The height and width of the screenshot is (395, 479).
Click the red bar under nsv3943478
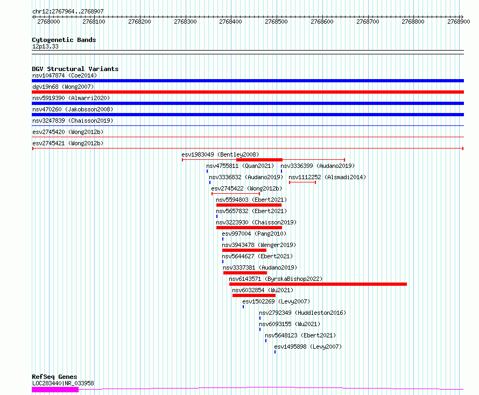(x=244, y=250)
